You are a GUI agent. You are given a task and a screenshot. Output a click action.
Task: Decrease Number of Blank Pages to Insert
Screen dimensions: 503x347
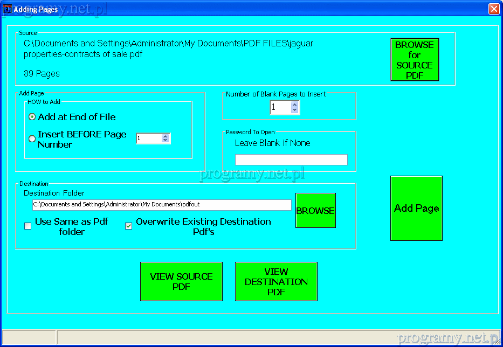coord(294,110)
